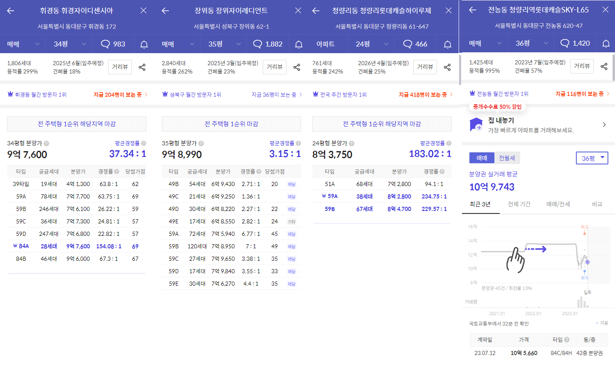Image resolution: width=615 pixels, height=365 pixels.
Task: Share the 휘경자이디센시아 listing
Action: (142, 66)
